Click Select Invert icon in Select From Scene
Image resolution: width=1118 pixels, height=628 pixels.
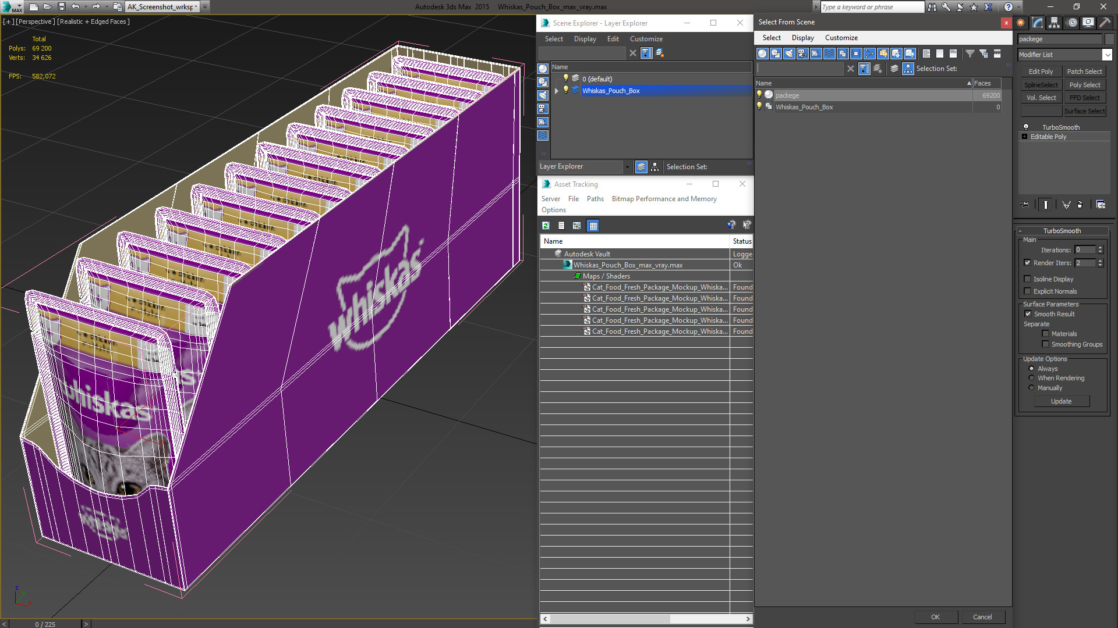coord(953,53)
